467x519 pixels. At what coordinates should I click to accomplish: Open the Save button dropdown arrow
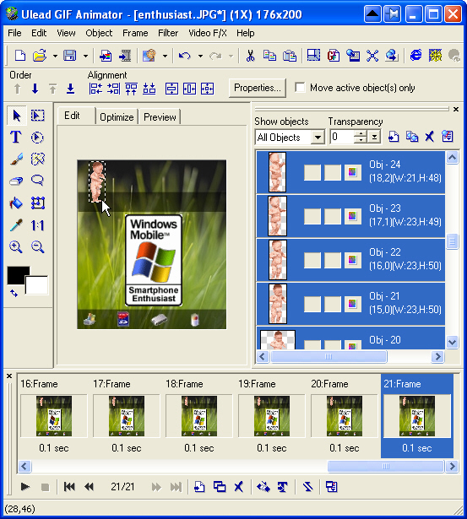tap(85, 56)
